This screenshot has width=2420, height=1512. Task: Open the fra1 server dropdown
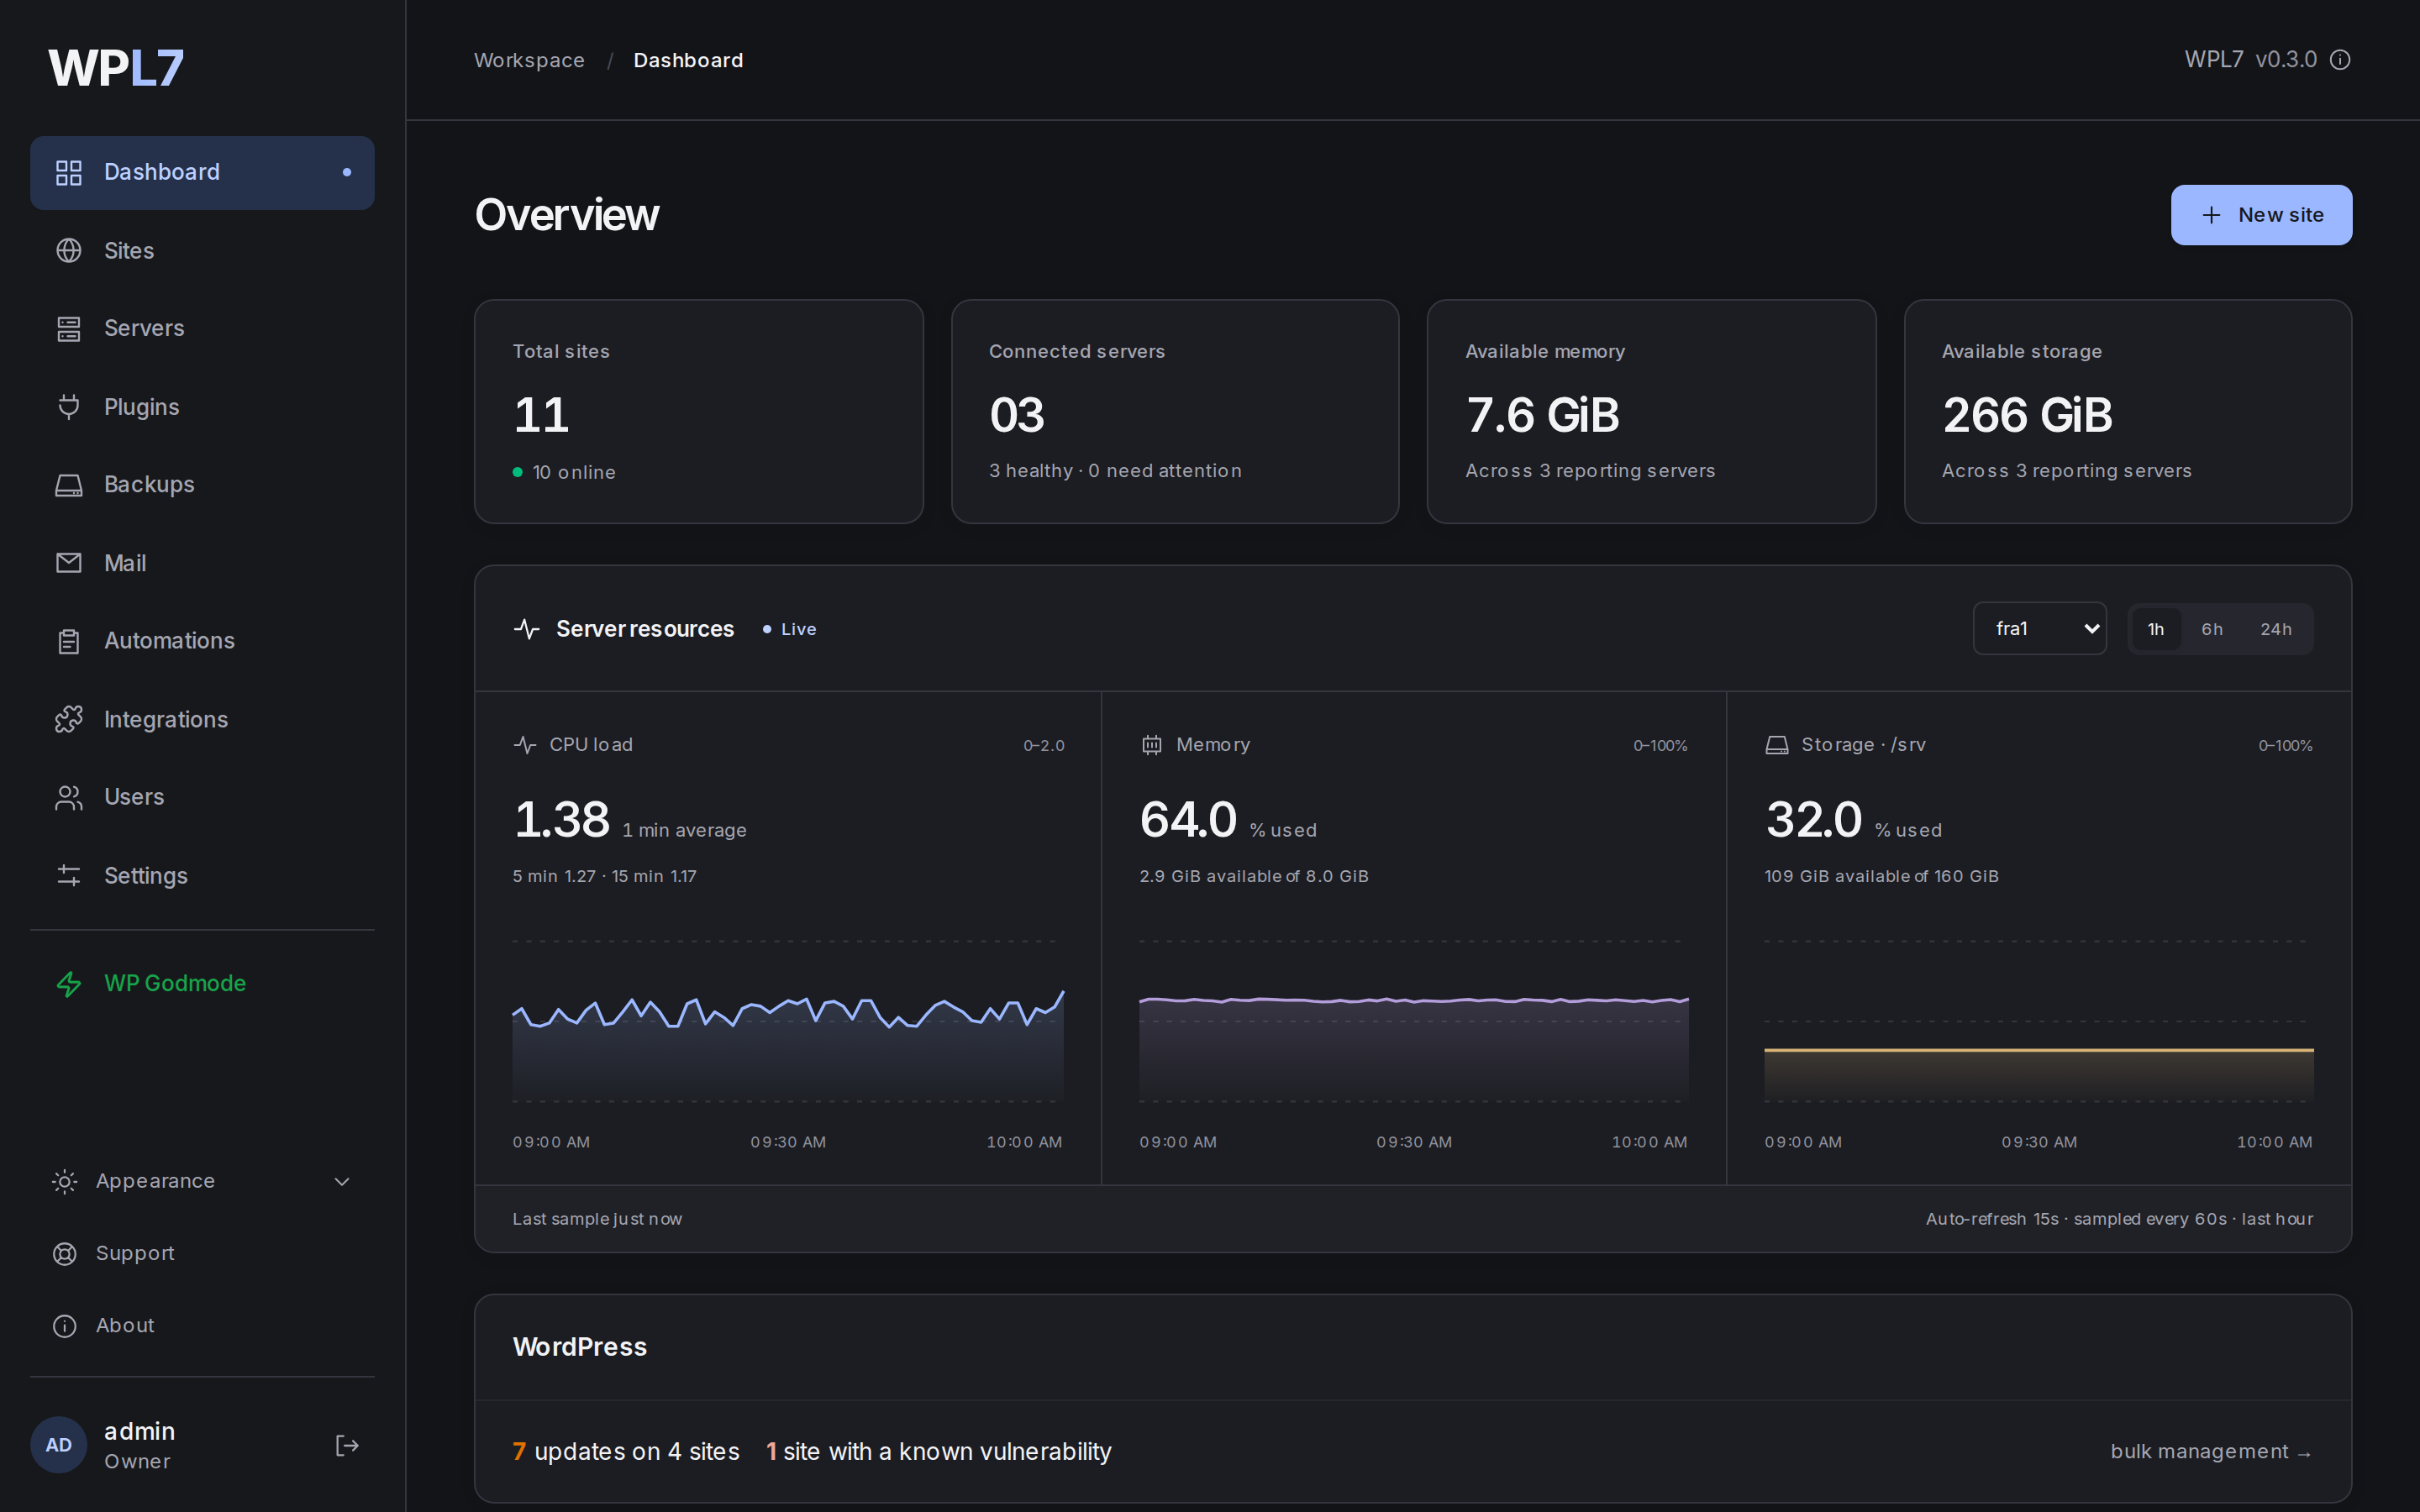[x=2040, y=628]
